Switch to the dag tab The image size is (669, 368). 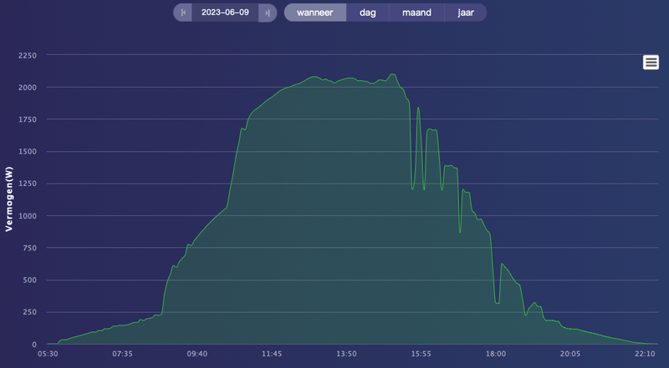point(368,13)
